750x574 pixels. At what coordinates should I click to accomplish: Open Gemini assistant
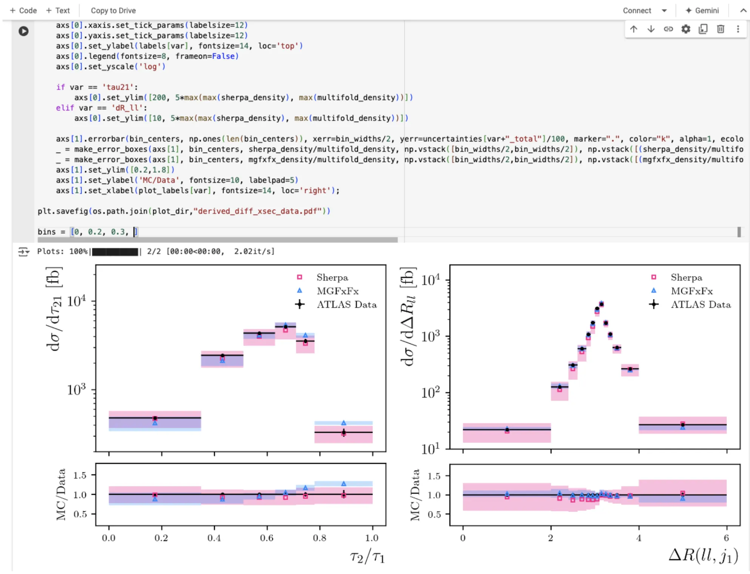pos(702,11)
